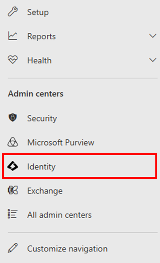Click the Reports line chart icon

point(13,36)
